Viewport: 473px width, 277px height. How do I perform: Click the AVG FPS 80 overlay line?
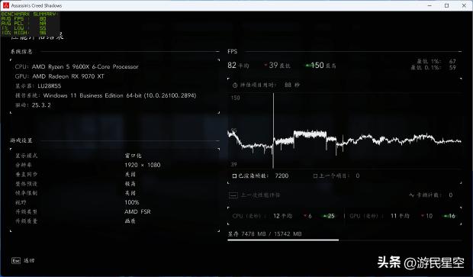(24, 19)
